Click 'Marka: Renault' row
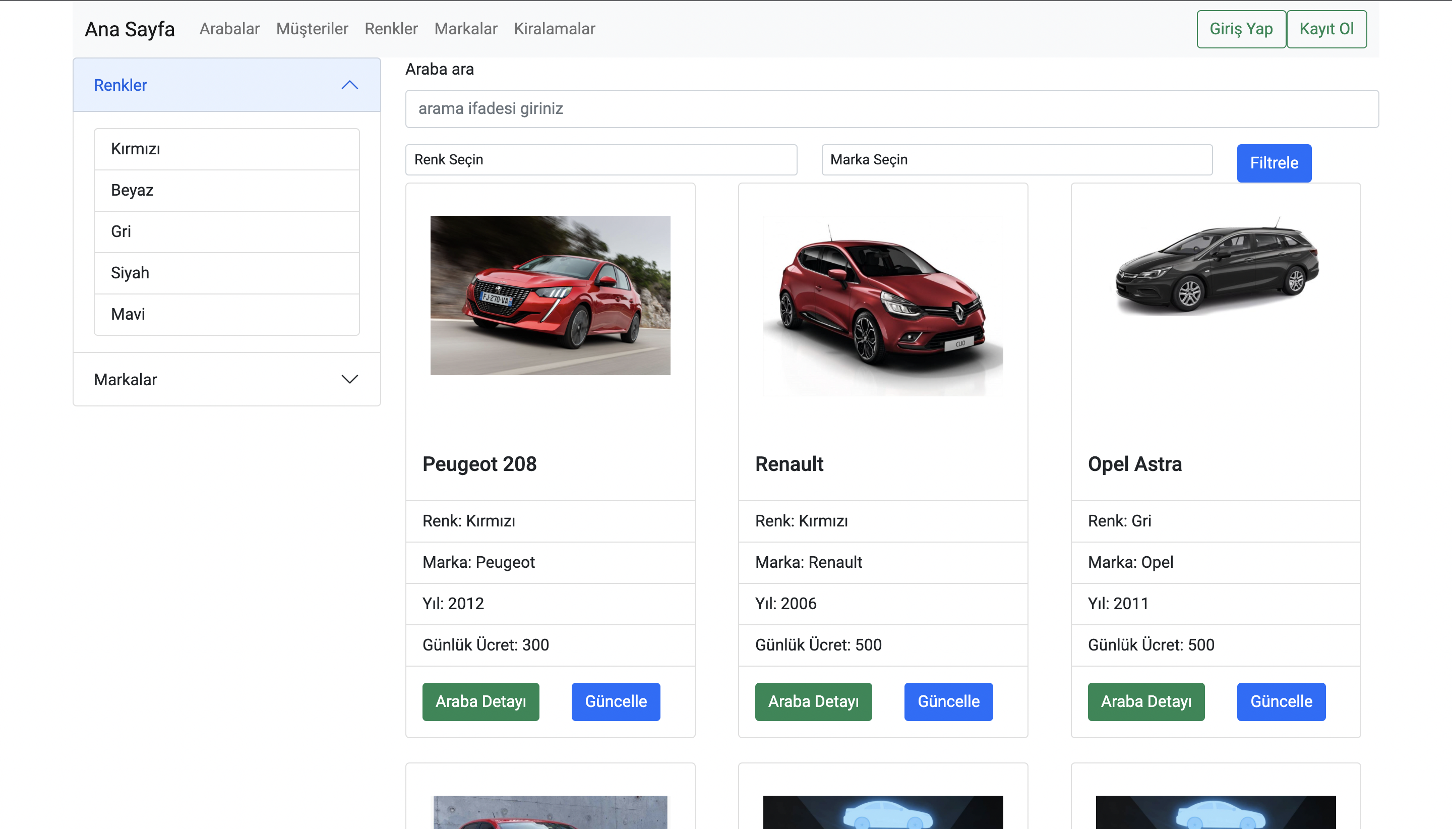Viewport: 1452px width, 829px height. pos(883,563)
